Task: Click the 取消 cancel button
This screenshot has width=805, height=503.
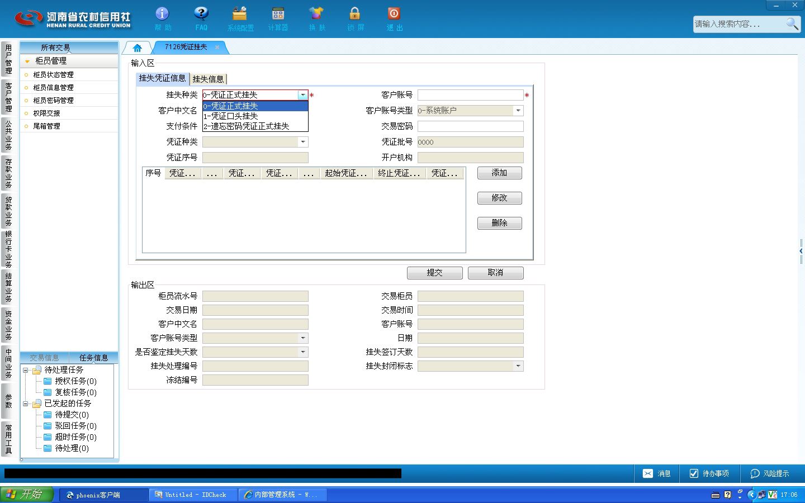Action: 495,273
